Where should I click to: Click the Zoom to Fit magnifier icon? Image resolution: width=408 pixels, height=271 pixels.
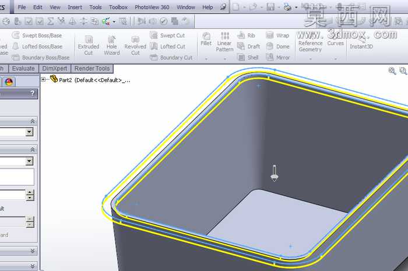click(392, 71)
